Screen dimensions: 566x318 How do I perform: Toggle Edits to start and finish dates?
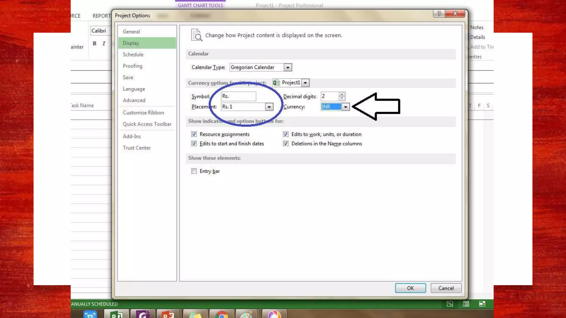[194, 144]
